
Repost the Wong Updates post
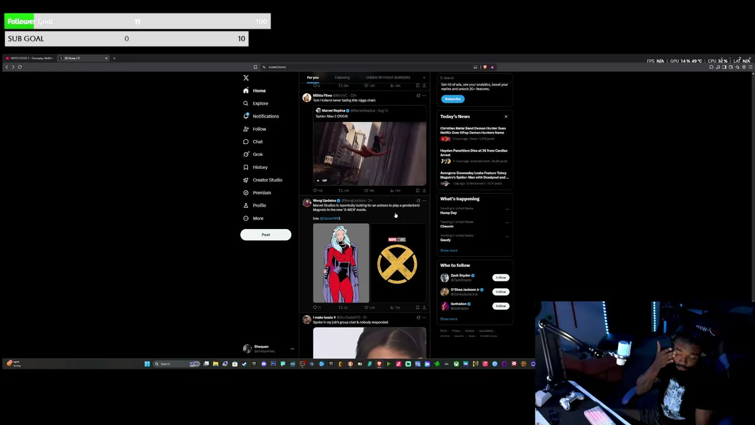(343, 308)
